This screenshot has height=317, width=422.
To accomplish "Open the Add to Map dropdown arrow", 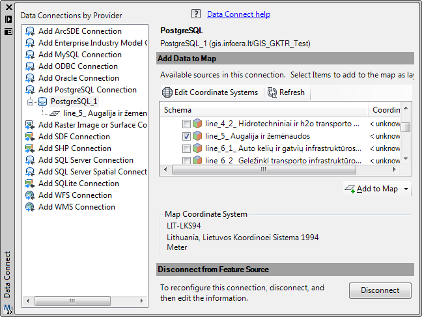I will pos(406,189).
